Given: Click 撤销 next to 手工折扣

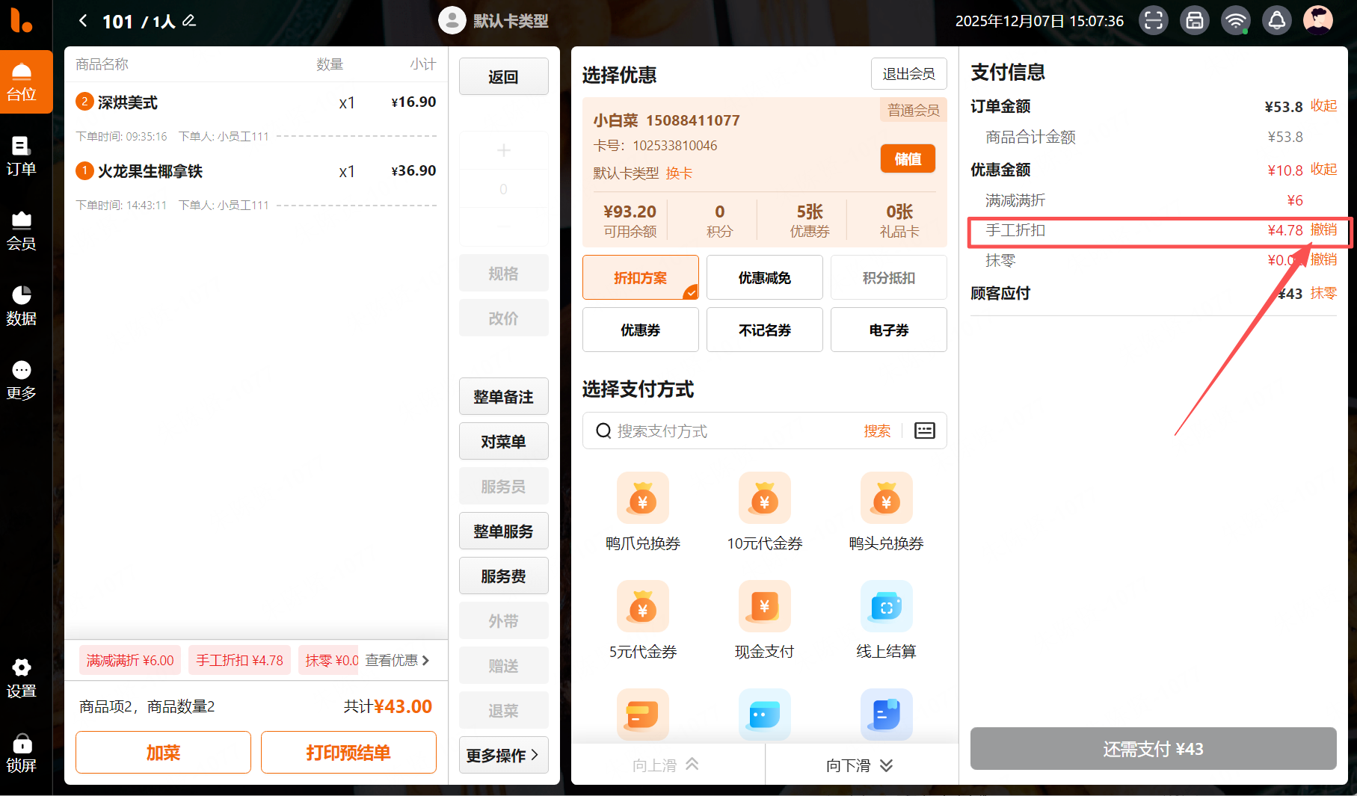Looking at the screenshot, I should click(x=1323, y=230).
